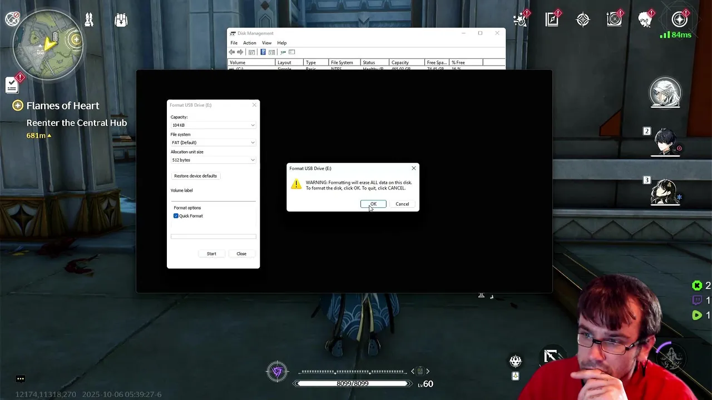
Task: Open the View menu in Disk Management
Action: click(267, 43)
